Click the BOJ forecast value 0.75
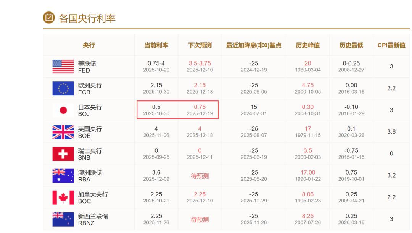This screenshot has width=412, height=233. (200, 107)
